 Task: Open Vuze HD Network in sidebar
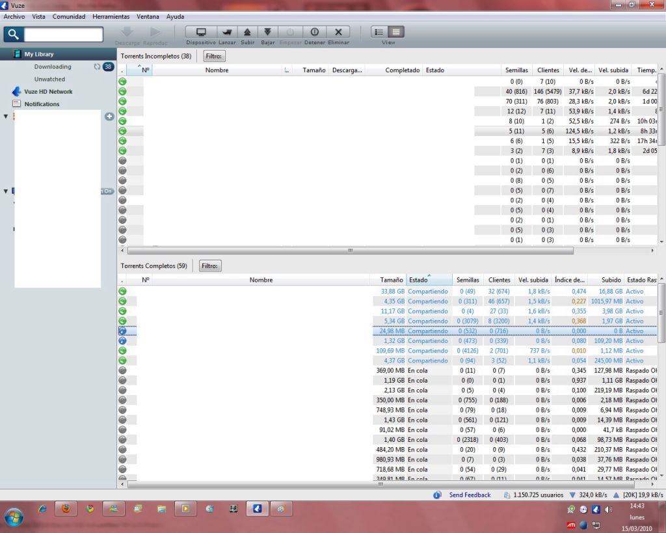coord(48,92)
